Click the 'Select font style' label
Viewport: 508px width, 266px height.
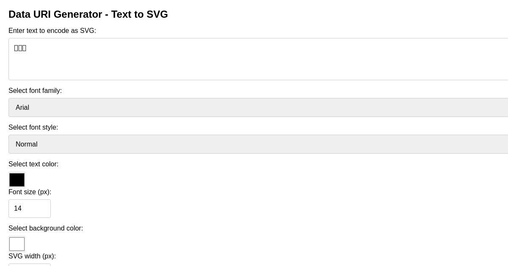(x=33, y=127)
